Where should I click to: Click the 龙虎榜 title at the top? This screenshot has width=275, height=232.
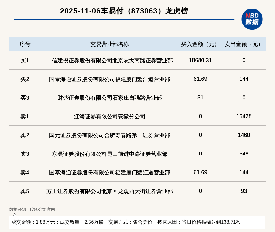tap(124, 11)
